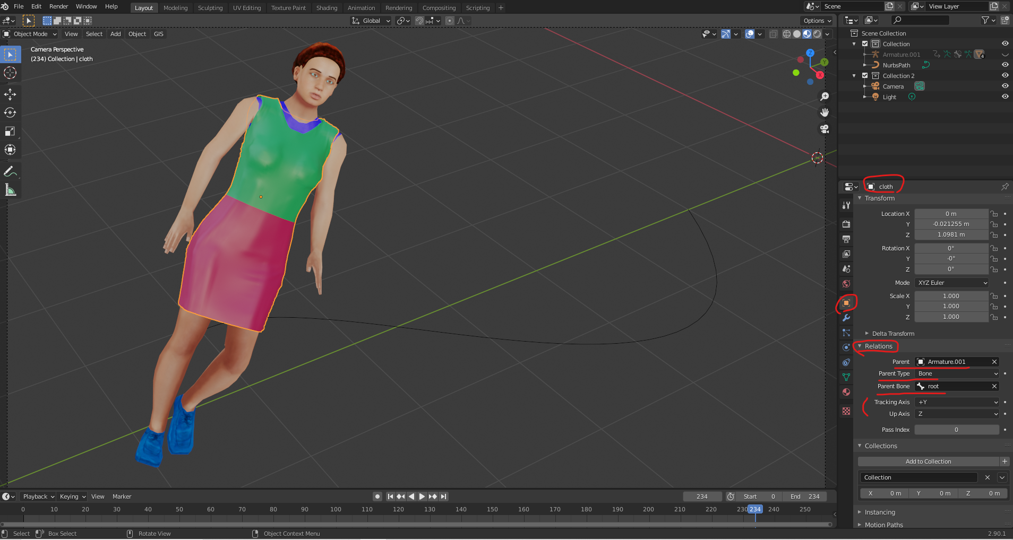The width and height of the screenshot is (1013, 540).
Task: Switch to the Sculpting workspace tab
Action: coord(210,8)
